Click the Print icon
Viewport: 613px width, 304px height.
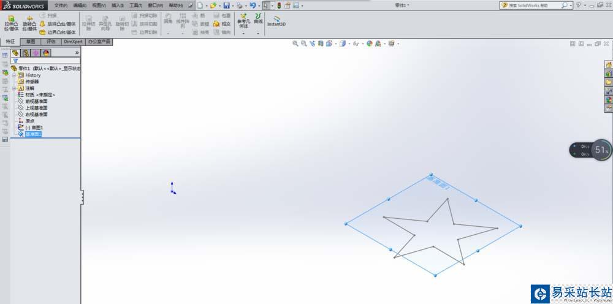[x=239, y=6]
